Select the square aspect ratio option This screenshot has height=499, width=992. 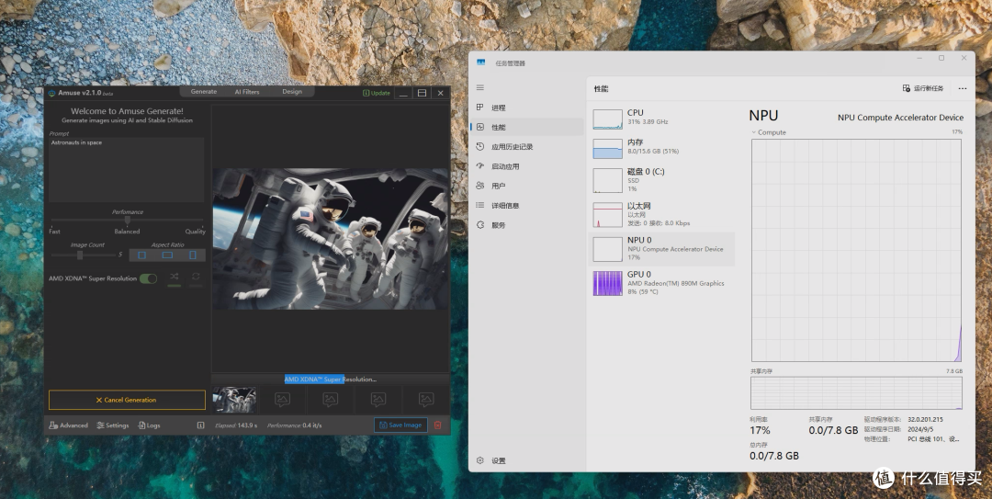point(142,255)
